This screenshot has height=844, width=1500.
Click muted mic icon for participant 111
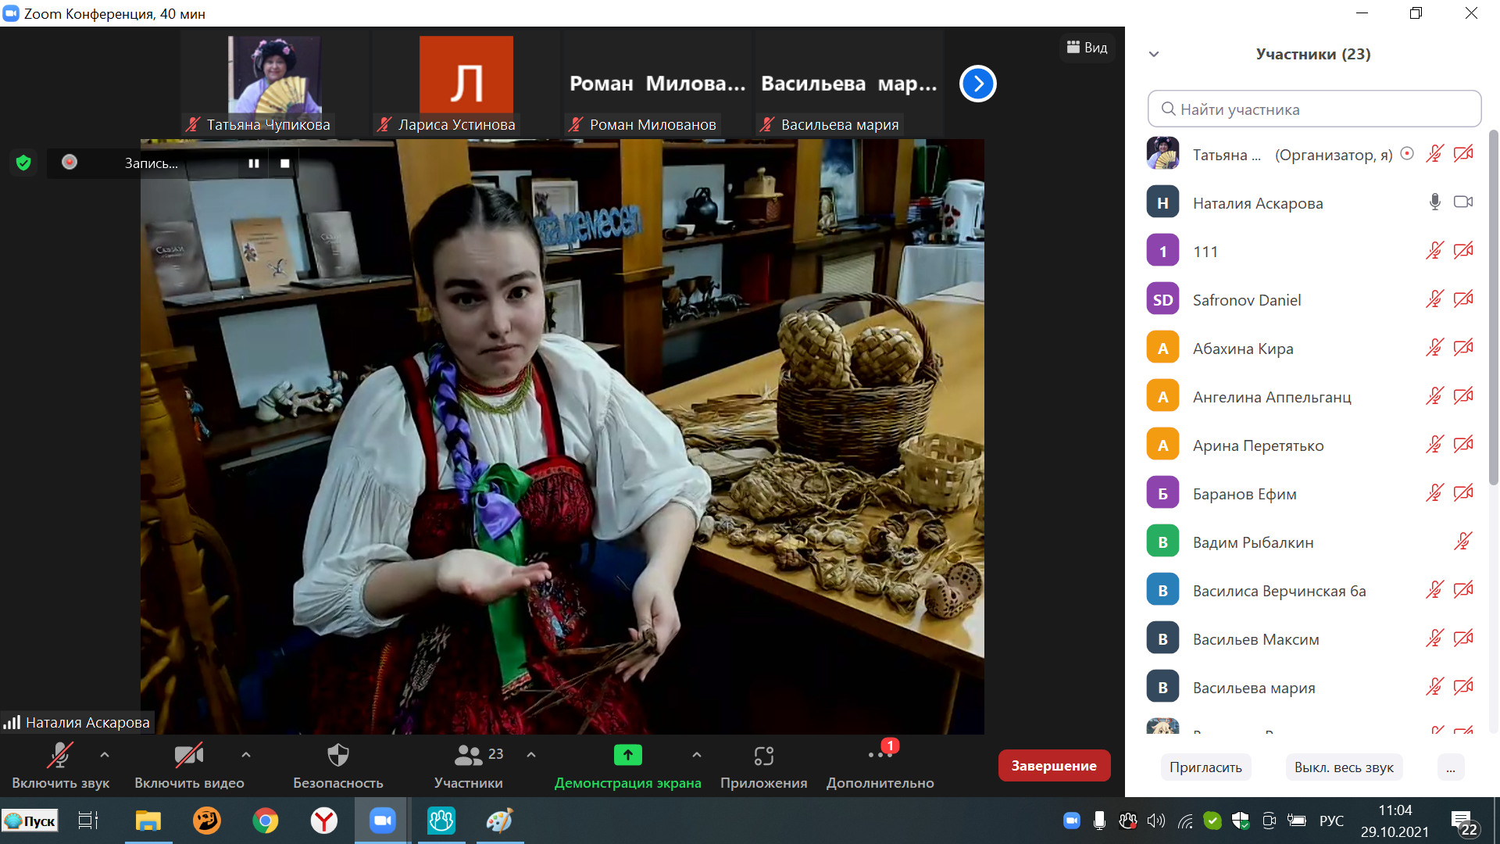(x=1435, y=251)
